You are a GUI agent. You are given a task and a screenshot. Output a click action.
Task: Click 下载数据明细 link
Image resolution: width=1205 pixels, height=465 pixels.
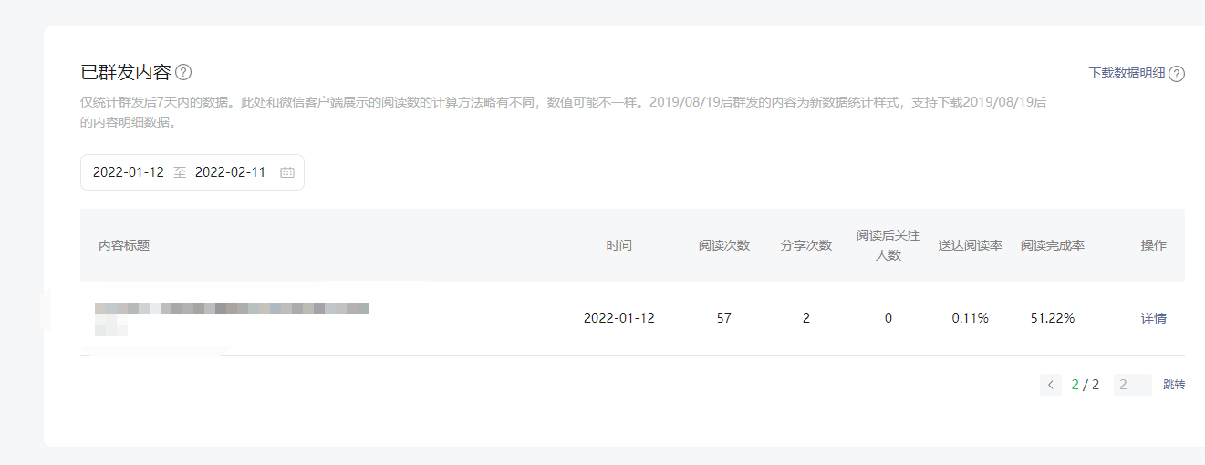coord(1127,73)
